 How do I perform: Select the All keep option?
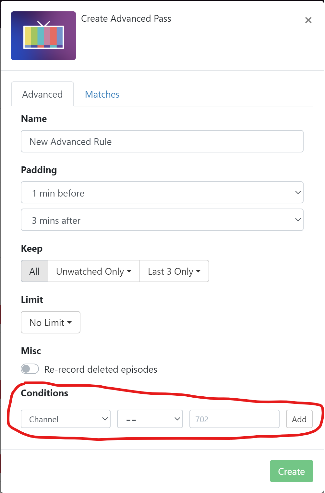click(x=34, y=271)
